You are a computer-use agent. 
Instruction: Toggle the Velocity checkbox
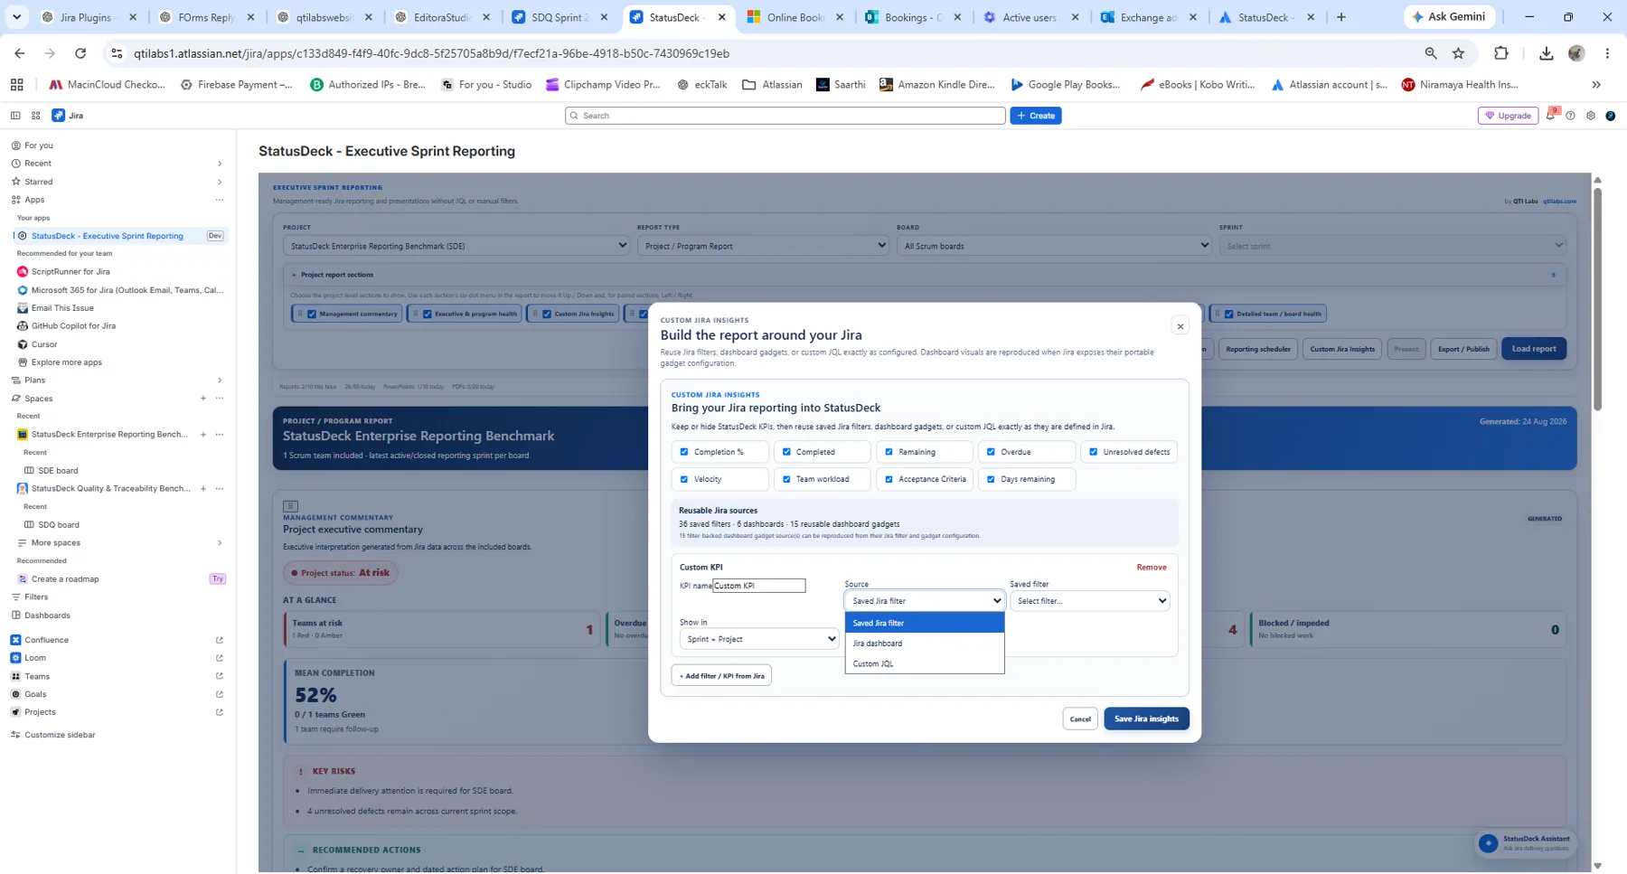tap(684, 479)
